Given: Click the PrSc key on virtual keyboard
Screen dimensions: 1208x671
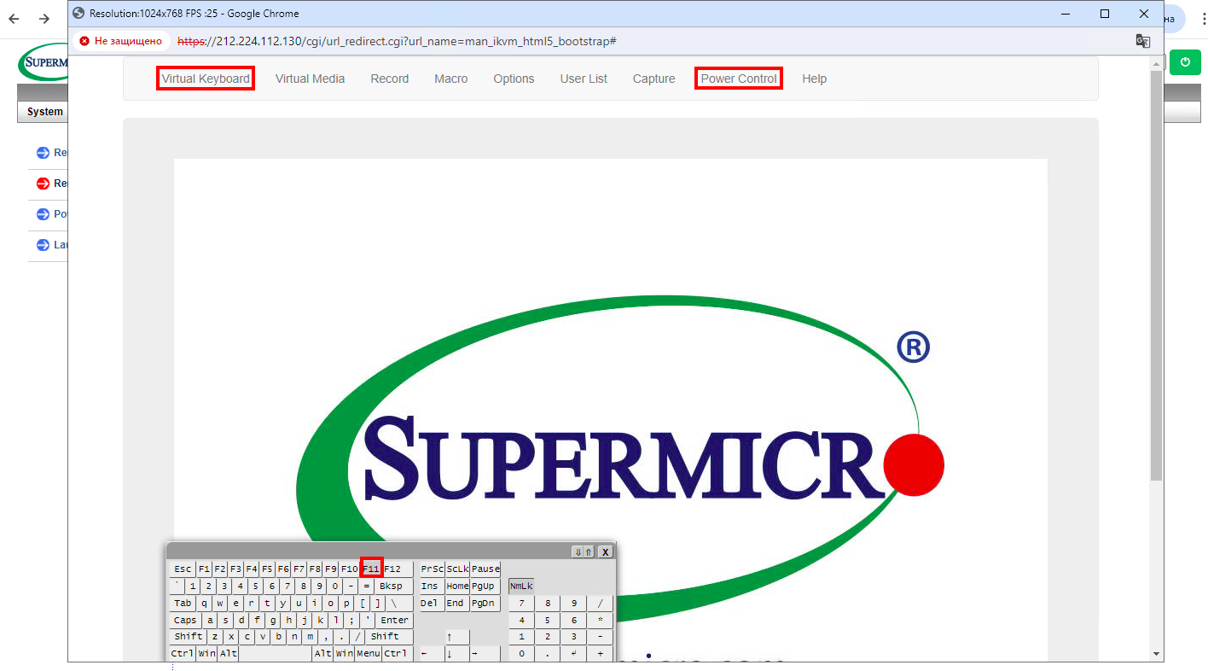Looking at the screenshot, I should [x=433, y=569].
